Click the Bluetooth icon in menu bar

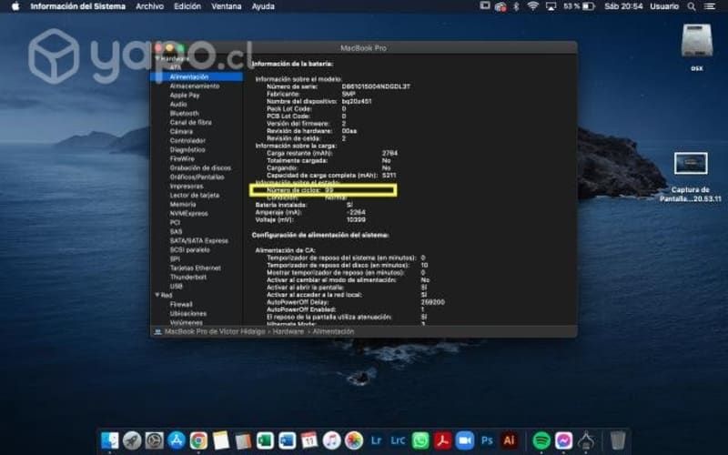point(516,6)
